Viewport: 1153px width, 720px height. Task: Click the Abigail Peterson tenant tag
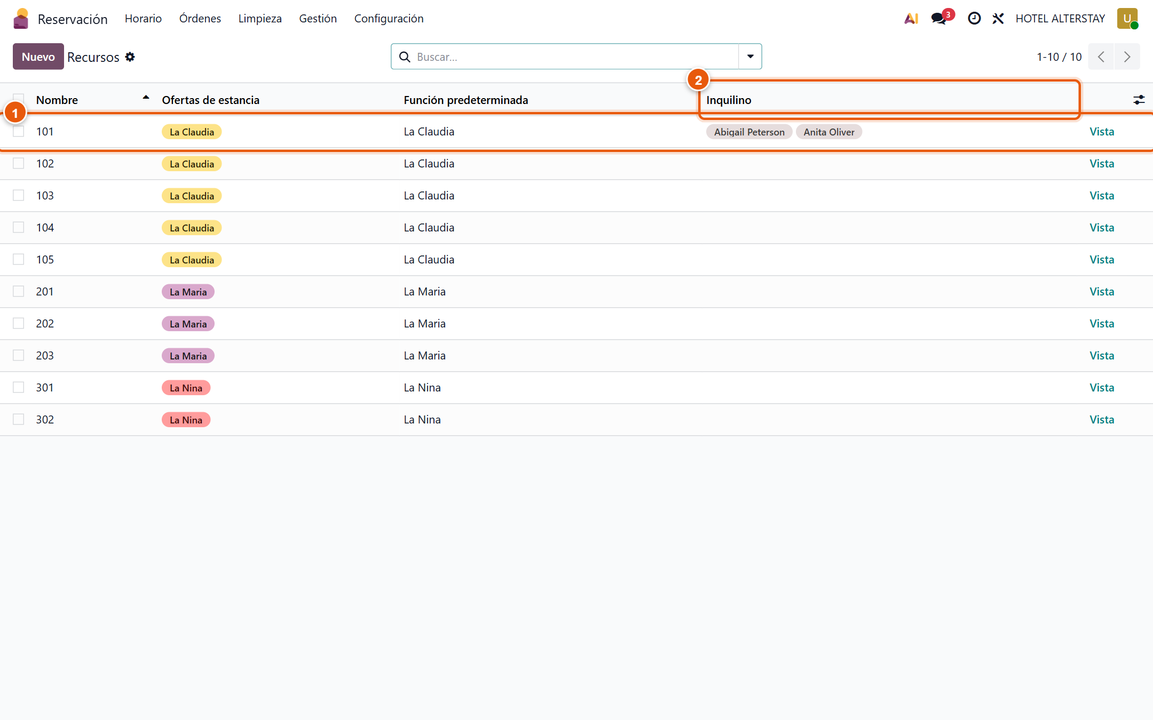[749, 132]
